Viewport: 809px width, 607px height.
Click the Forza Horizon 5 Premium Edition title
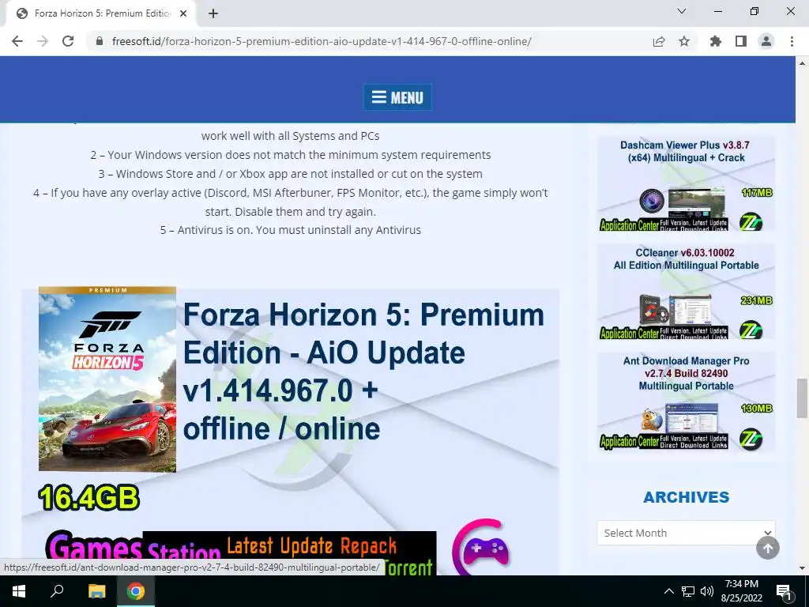click(363, 371)
